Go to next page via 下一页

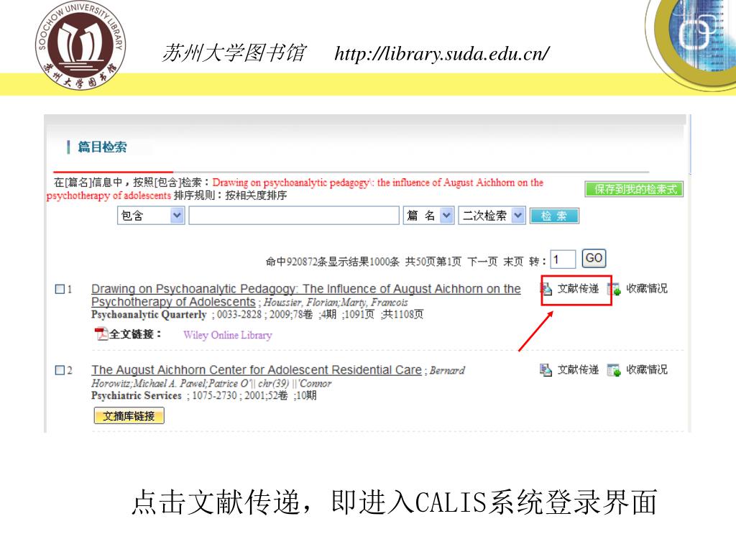tap(482, 262)
